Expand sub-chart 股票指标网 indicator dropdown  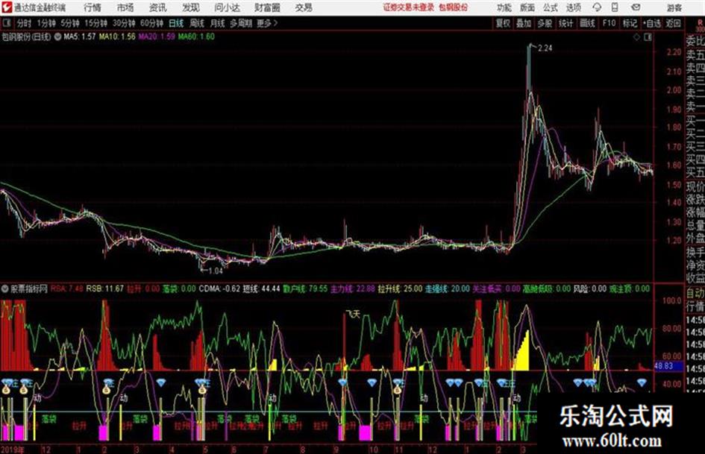click(x=5, y=289)
